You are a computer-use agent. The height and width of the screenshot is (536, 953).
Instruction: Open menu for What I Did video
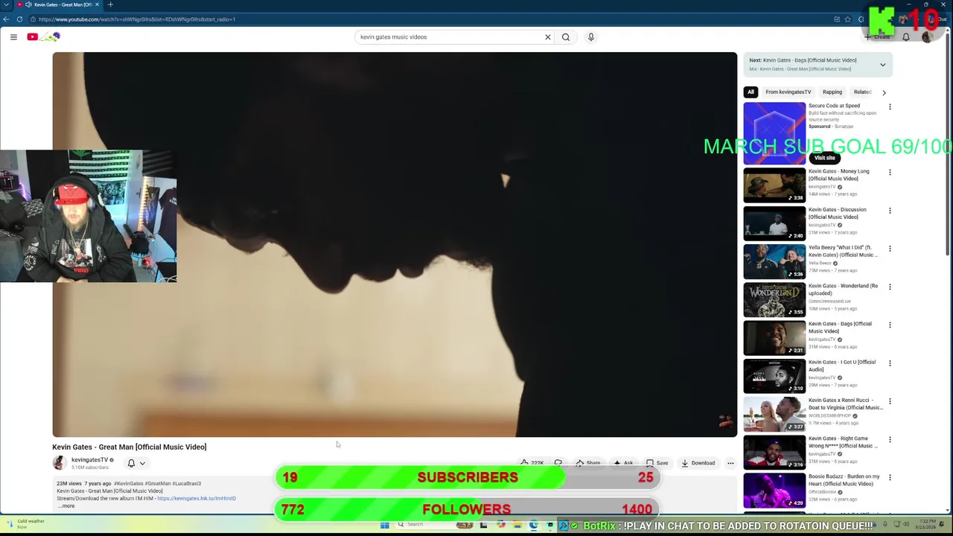(x=890, y=249)
